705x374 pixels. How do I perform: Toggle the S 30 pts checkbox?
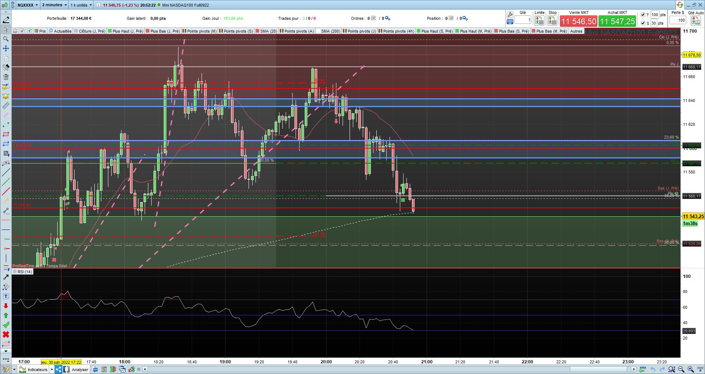click(x=643, y=23)
